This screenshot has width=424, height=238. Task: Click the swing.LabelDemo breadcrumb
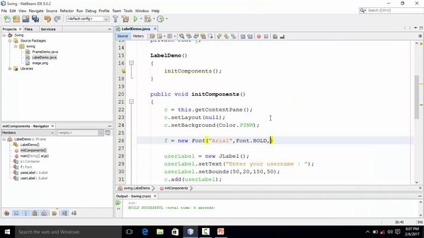[x=136, y=188]
